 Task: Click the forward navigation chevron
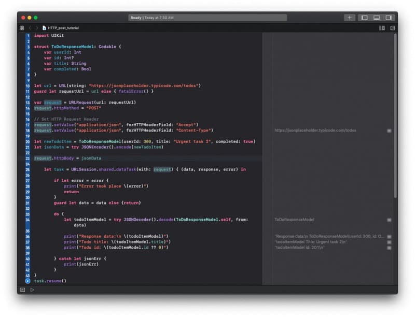[36, 27]
